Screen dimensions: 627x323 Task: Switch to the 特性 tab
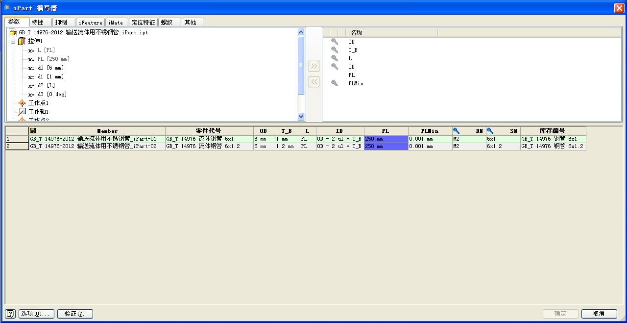point(38,22)
